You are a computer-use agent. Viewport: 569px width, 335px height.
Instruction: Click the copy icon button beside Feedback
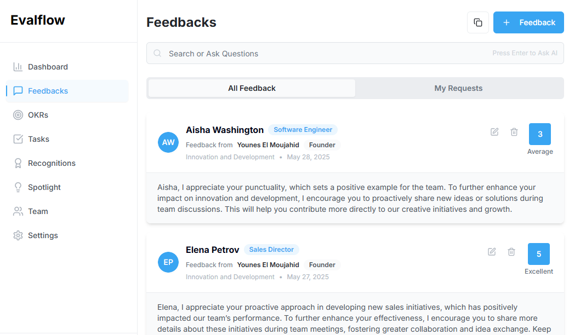click(x=478, y=22)
